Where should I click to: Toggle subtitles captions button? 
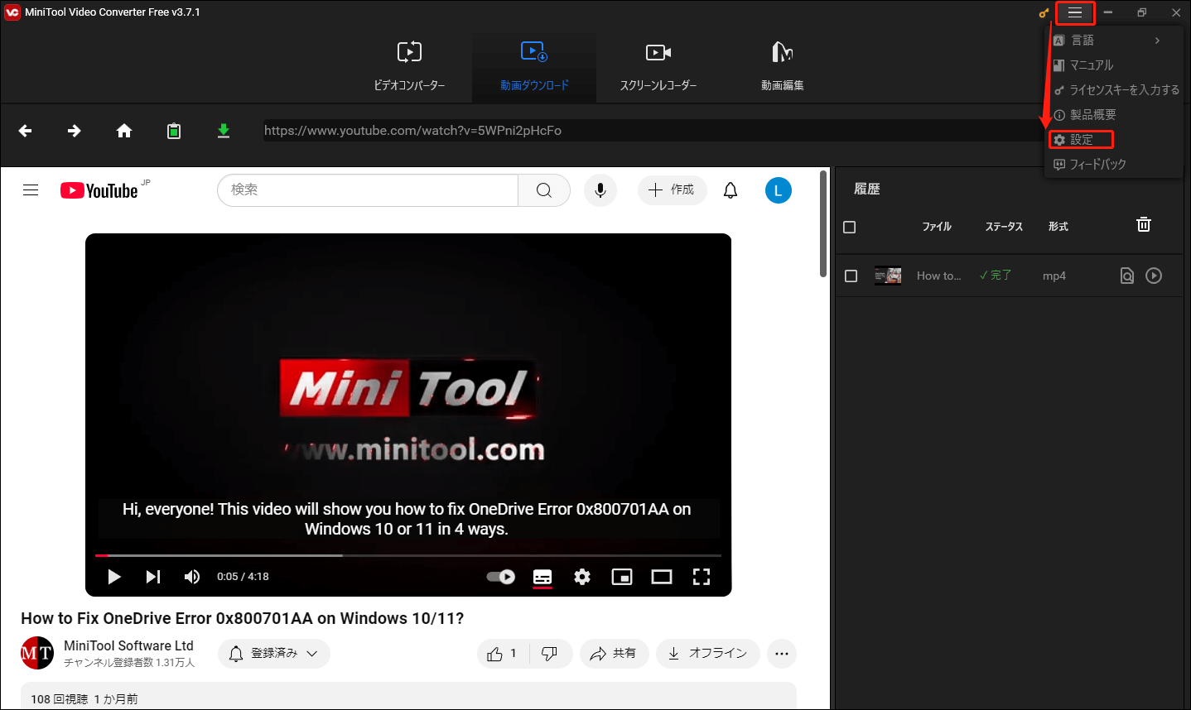[542, 577]
